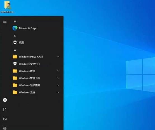The width and height of the screenshot is (155, 130).
Task: Open the 设置 gear icon in app list
Action: pyautogui.click(x=15, y=42)
